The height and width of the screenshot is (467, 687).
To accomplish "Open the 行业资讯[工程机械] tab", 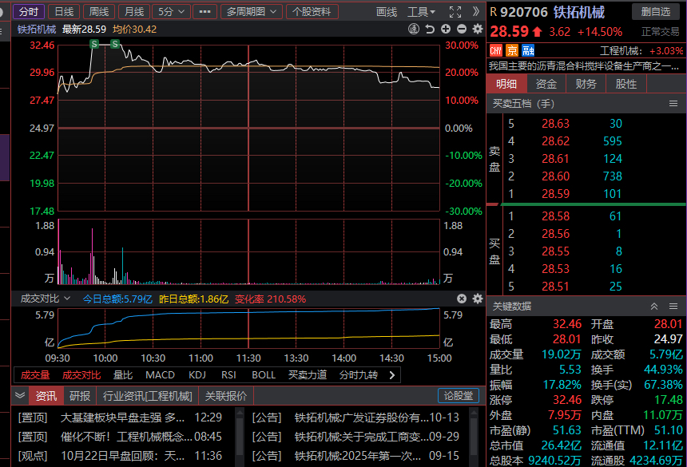I will tap(147, 396).
